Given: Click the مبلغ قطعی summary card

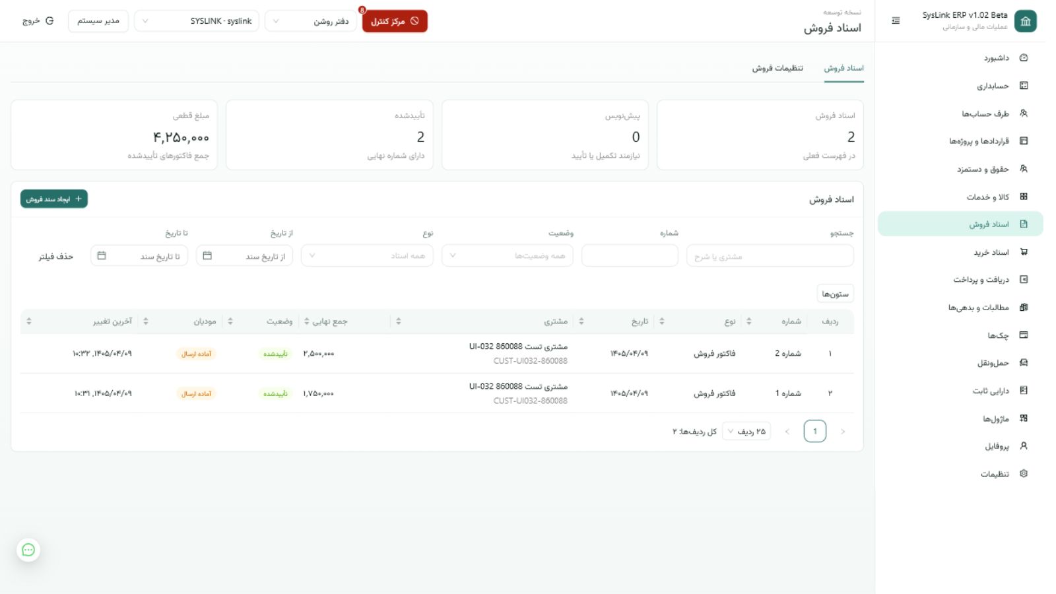Looking at the screenshot, I should tap(114, 135).
